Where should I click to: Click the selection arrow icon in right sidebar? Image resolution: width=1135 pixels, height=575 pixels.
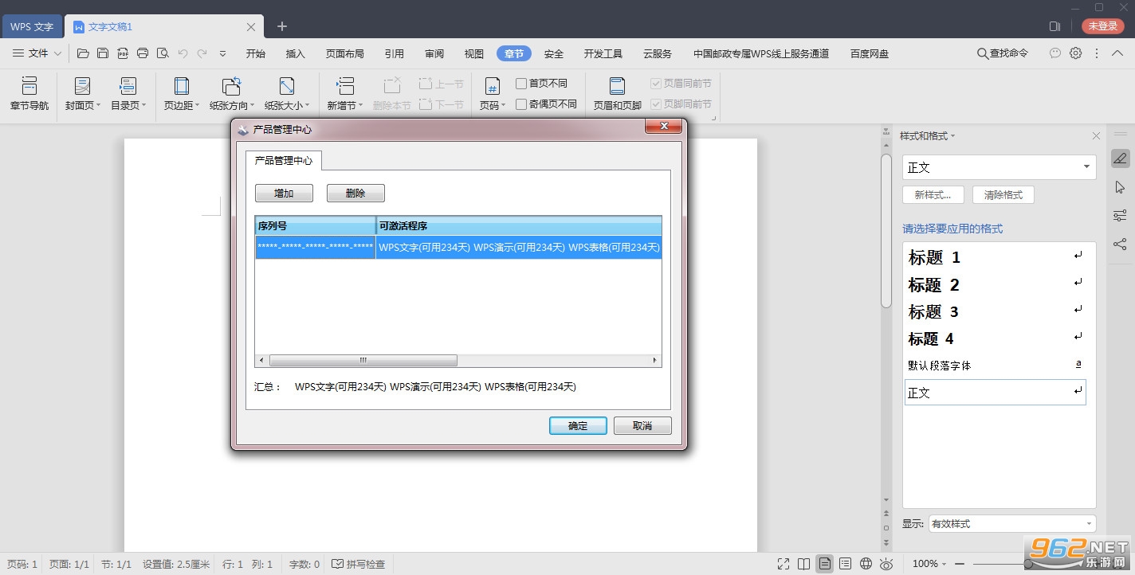[1120, 187]
